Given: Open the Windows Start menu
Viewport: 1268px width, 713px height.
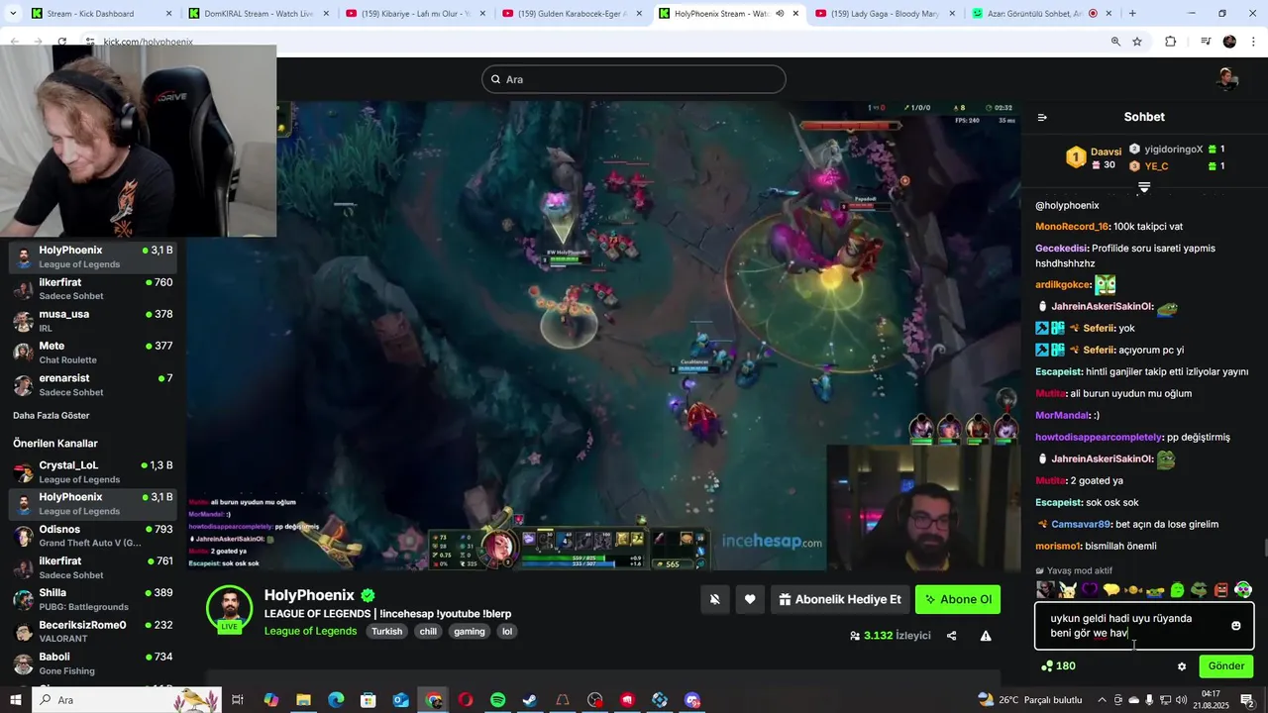Looking at the screenshot, I should tap(16, 700).
